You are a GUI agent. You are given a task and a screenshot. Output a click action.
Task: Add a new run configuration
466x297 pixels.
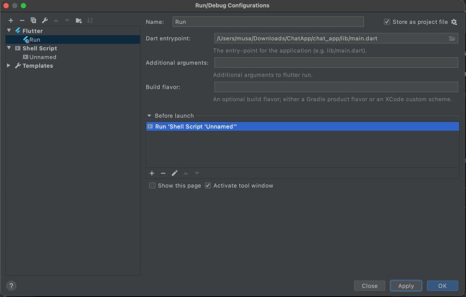10,20
